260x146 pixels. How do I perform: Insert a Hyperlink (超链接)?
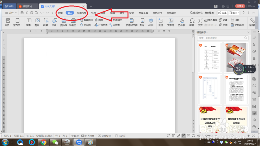tap(252, 22)
